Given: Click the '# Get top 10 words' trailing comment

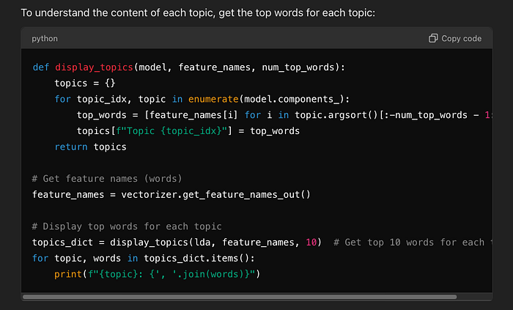Looking at the screenshot, I should [413, 243].
